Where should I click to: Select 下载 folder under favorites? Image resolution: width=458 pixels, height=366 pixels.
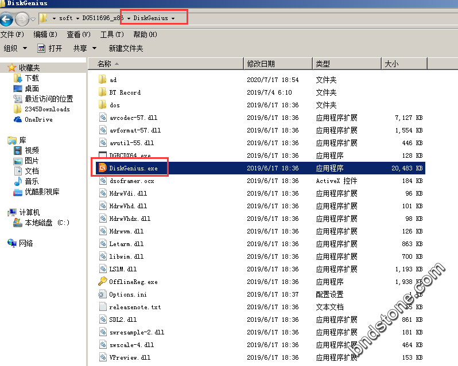click(x=32, y=78)
